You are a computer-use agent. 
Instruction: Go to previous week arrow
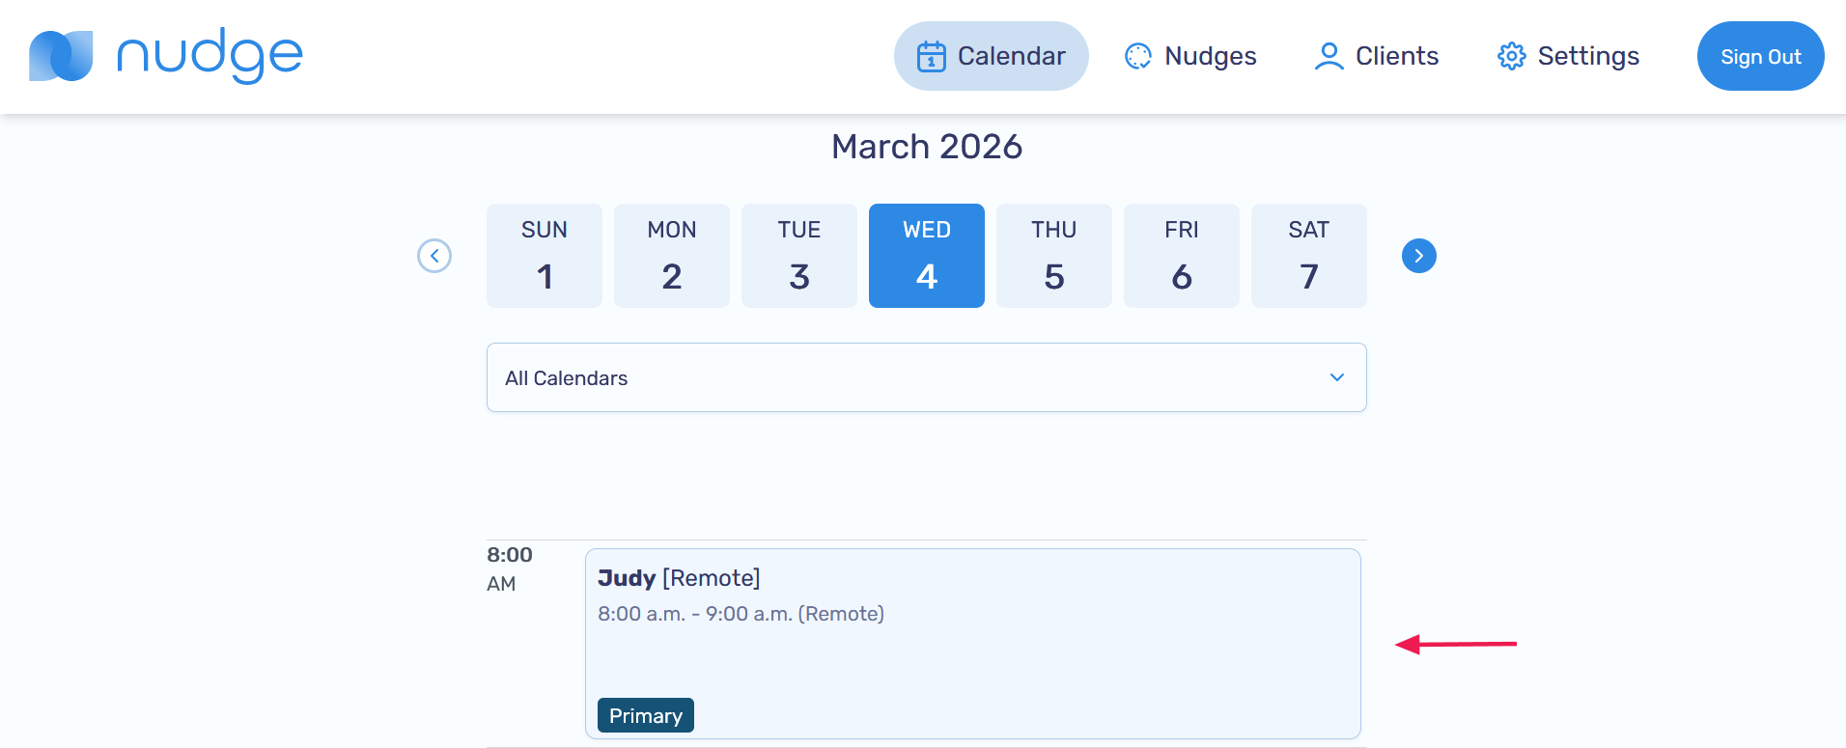click(434, 256)
